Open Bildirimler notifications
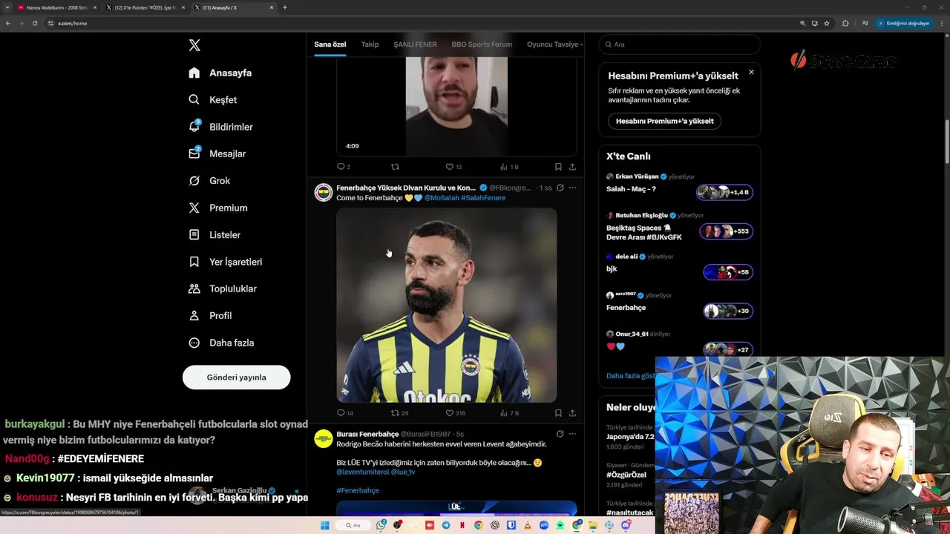950x534 pixels. click(220, 127)
